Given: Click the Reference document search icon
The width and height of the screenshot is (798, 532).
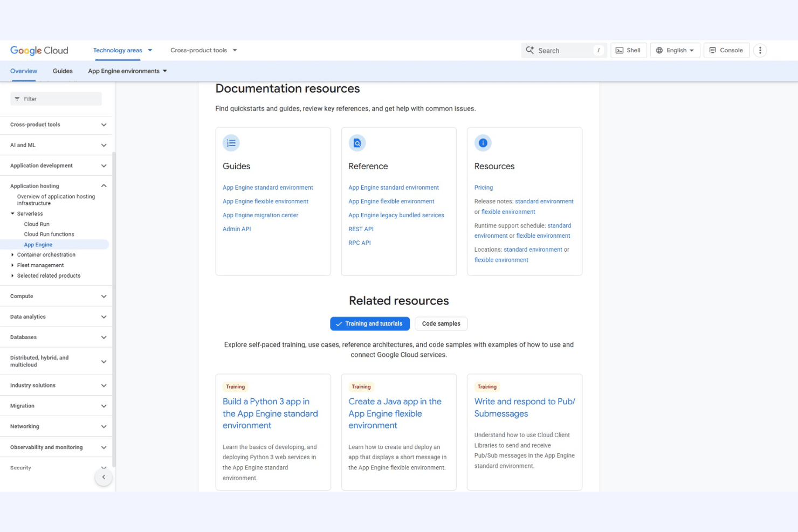Looking at the screenshot, I should coord(357,143).
